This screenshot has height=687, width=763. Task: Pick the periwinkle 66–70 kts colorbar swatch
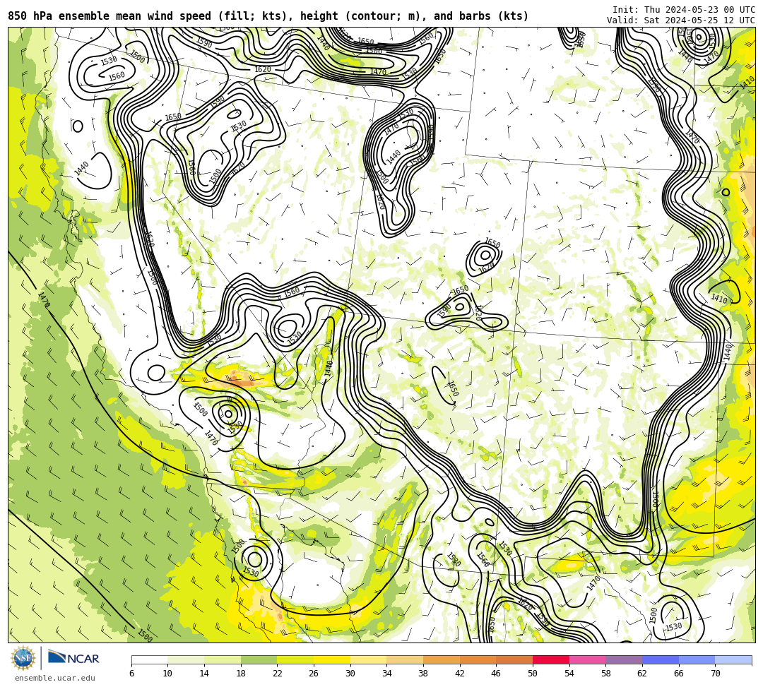(x=697, y=659)
